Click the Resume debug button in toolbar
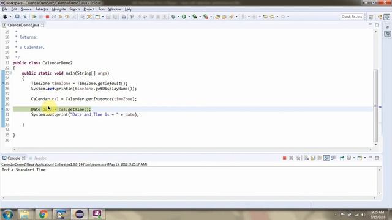The height and width of the screenshot is (220, 392). tap(34, 16)
